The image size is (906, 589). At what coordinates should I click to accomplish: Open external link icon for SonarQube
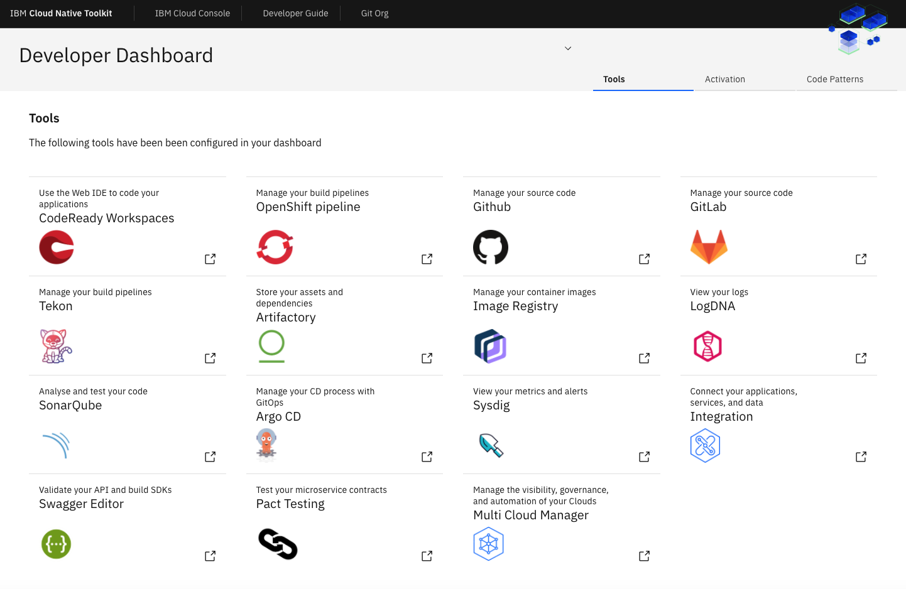tap(210, 457)
